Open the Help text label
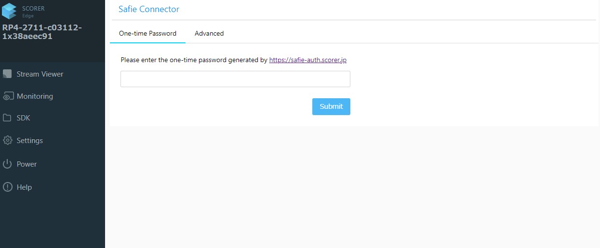 point(24,187)
